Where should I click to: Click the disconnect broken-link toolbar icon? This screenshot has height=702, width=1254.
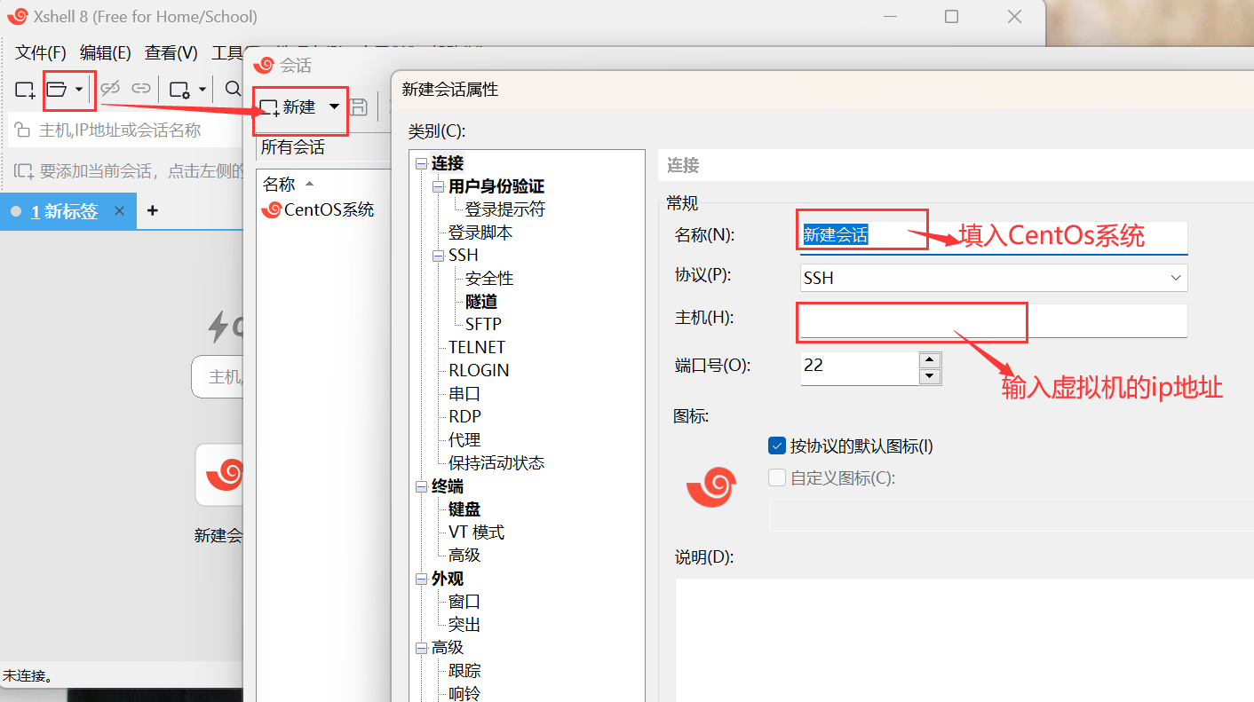(x=110, y=89)
